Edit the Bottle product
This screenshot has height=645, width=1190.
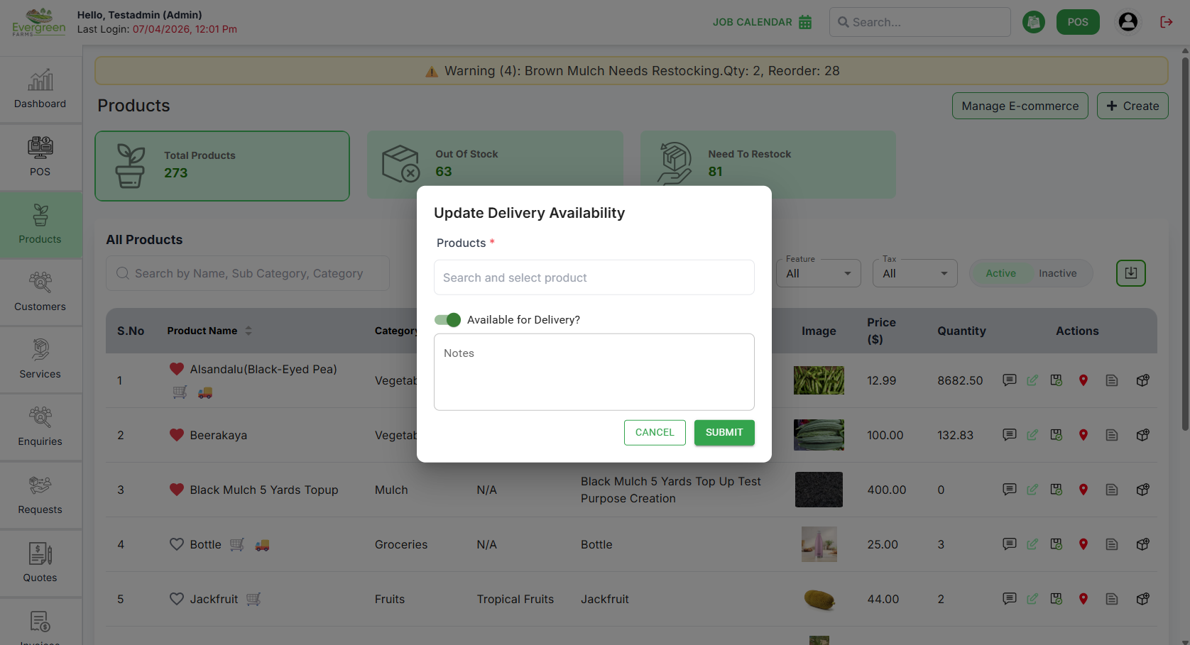click(x=1032, y=544)
